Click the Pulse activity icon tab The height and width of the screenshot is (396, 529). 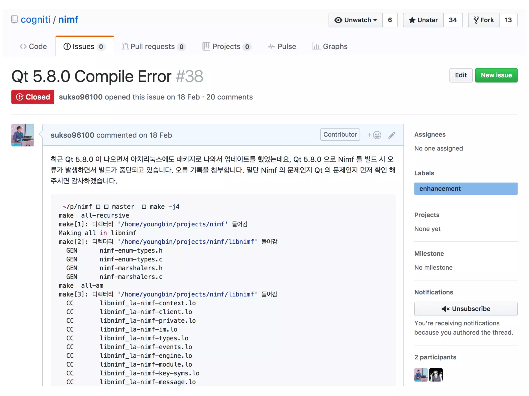point(282,46)
